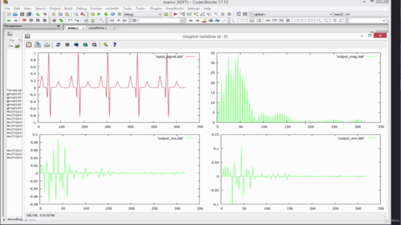
Task: Paste from clipboard in Code::Blocks toolbar
Action: (x=67, y=14)
